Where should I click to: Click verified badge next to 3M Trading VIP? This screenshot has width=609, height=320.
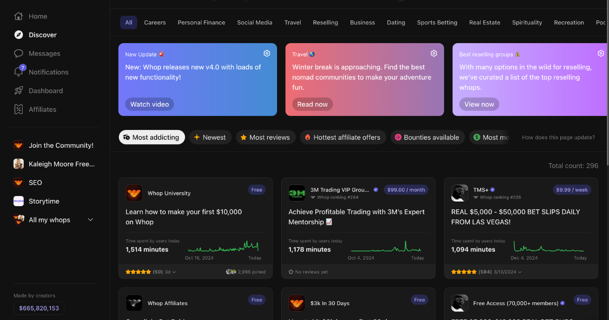point(376,189)
